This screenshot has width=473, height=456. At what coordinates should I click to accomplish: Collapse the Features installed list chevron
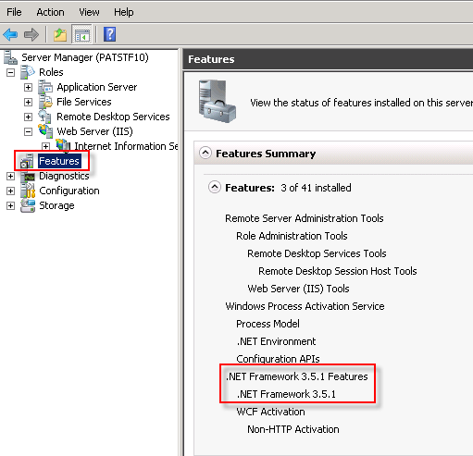pos(215,187)
